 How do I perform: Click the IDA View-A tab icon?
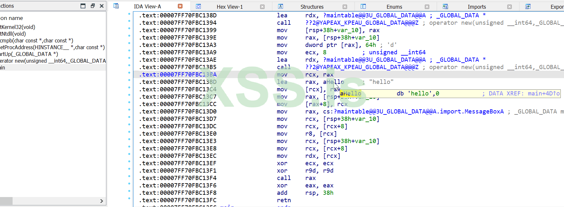pyautogui.click(x=116, y=6)
